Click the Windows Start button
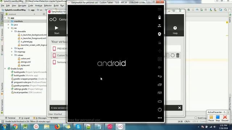The image size is (232, 130). tap(4, 127)
